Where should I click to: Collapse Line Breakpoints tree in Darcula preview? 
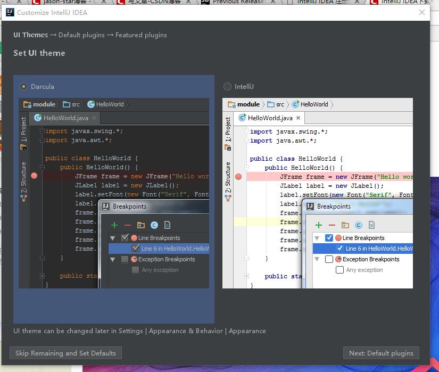(x=113, y=238)
